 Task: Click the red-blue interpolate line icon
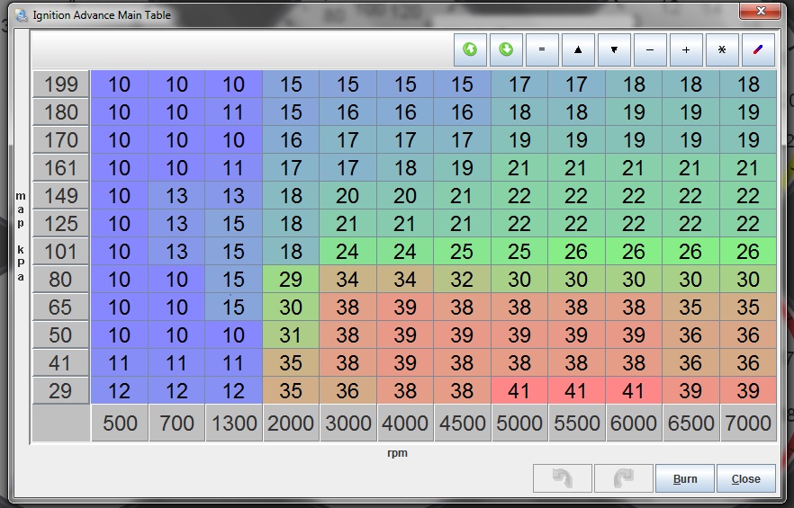tap(758, 49)
